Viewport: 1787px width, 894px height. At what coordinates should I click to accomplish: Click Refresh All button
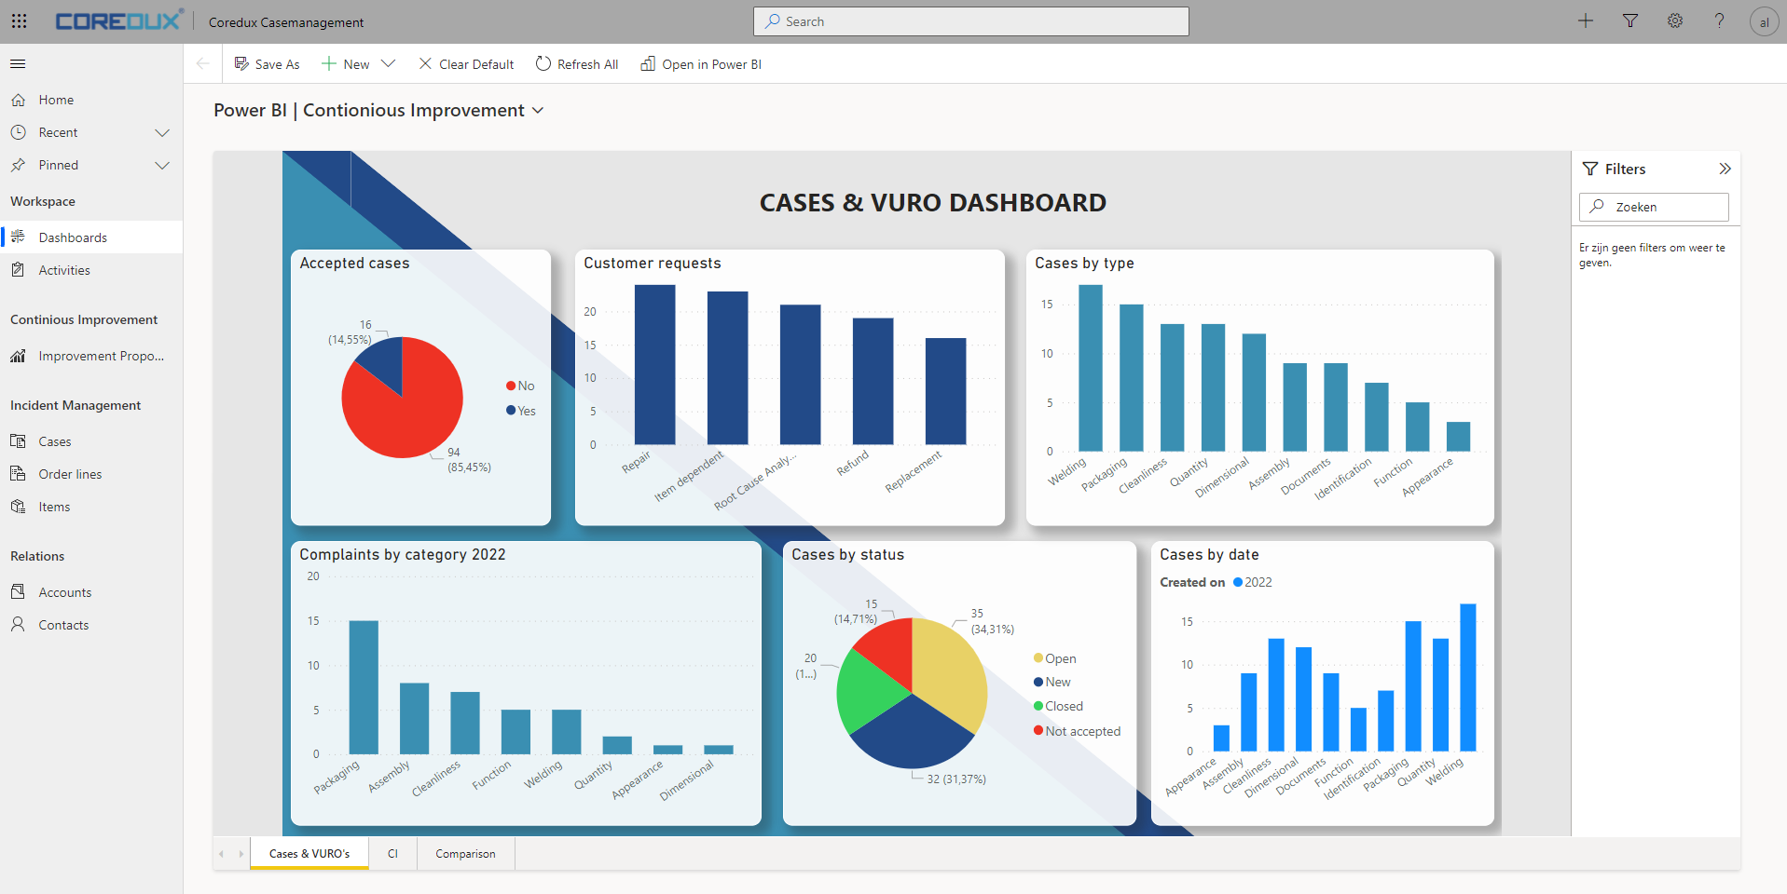[x=577, y=64]
